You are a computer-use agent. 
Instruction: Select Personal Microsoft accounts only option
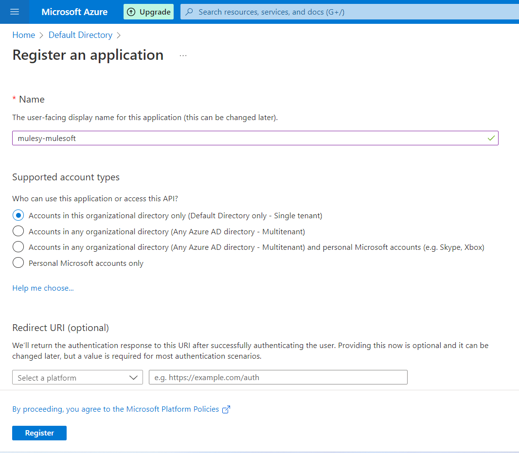click(18, 263)
